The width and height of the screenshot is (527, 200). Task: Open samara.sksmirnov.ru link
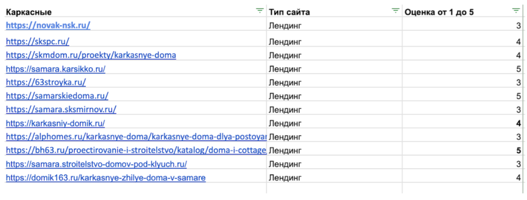61,110
